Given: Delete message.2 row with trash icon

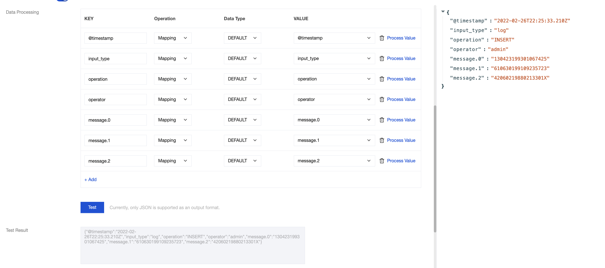Looking at the screenshot, I should (382, 161).
